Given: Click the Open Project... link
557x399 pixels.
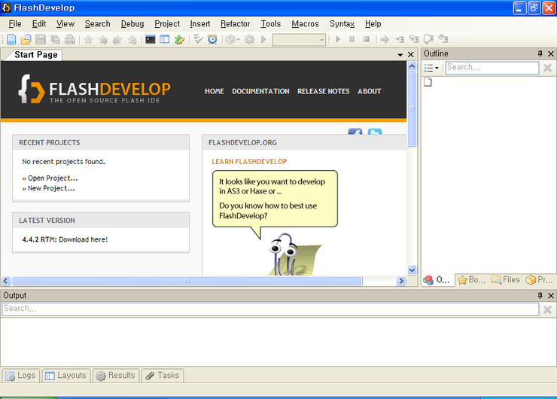Looking at the screenshot, I should point(53,178).
